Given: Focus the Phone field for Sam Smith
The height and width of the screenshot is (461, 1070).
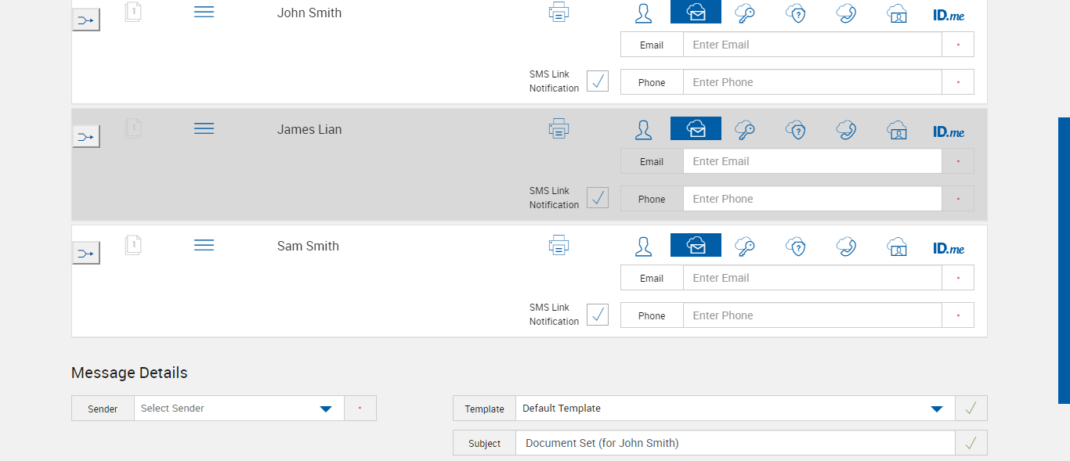Looking at the screenshot, I should click(x=812, y=315).
